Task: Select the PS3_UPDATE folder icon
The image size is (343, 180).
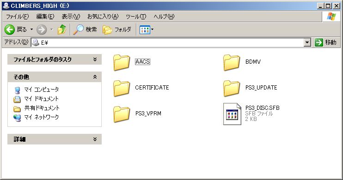Action: coord(232,88)
